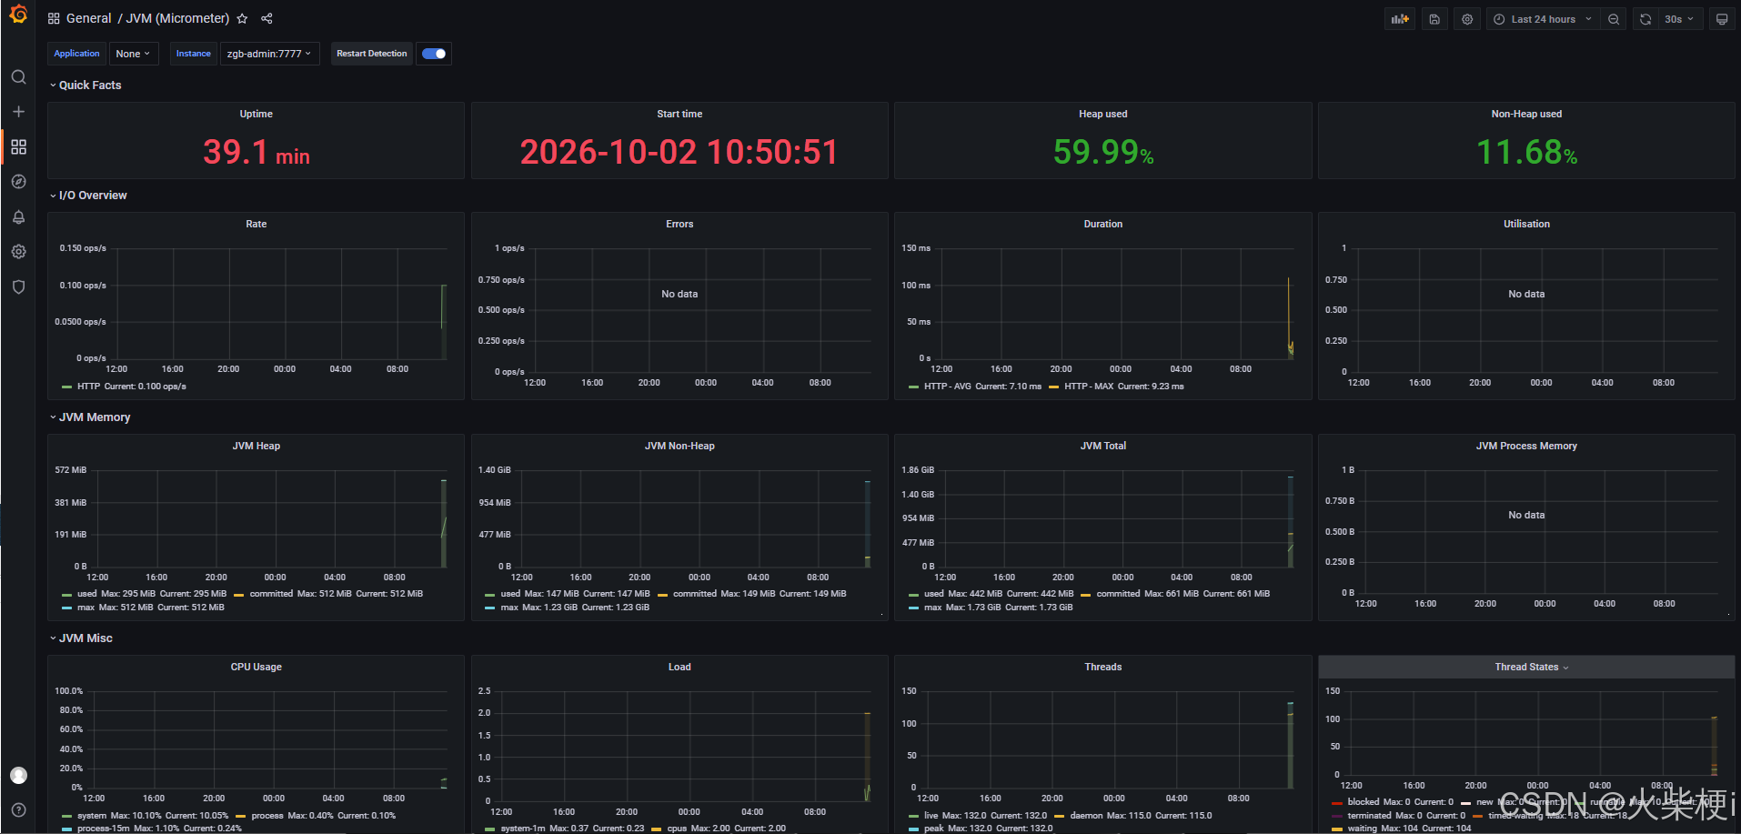The height and width of the screenshot is (834, 1741).
Task: Collapse the JVM Memory row
Action: 89,417
